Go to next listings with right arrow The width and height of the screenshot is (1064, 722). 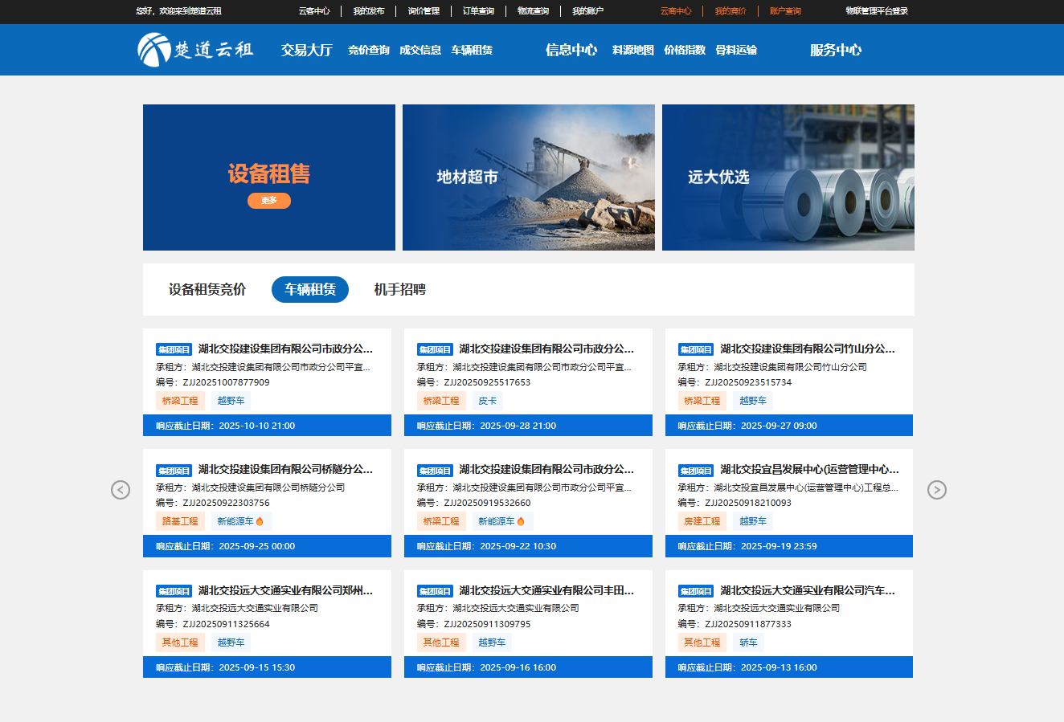(x=937, y=490)
